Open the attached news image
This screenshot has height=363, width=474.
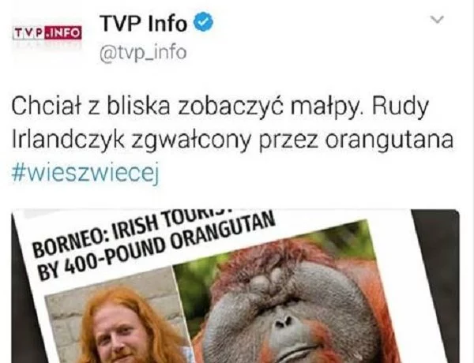(235, 286)
